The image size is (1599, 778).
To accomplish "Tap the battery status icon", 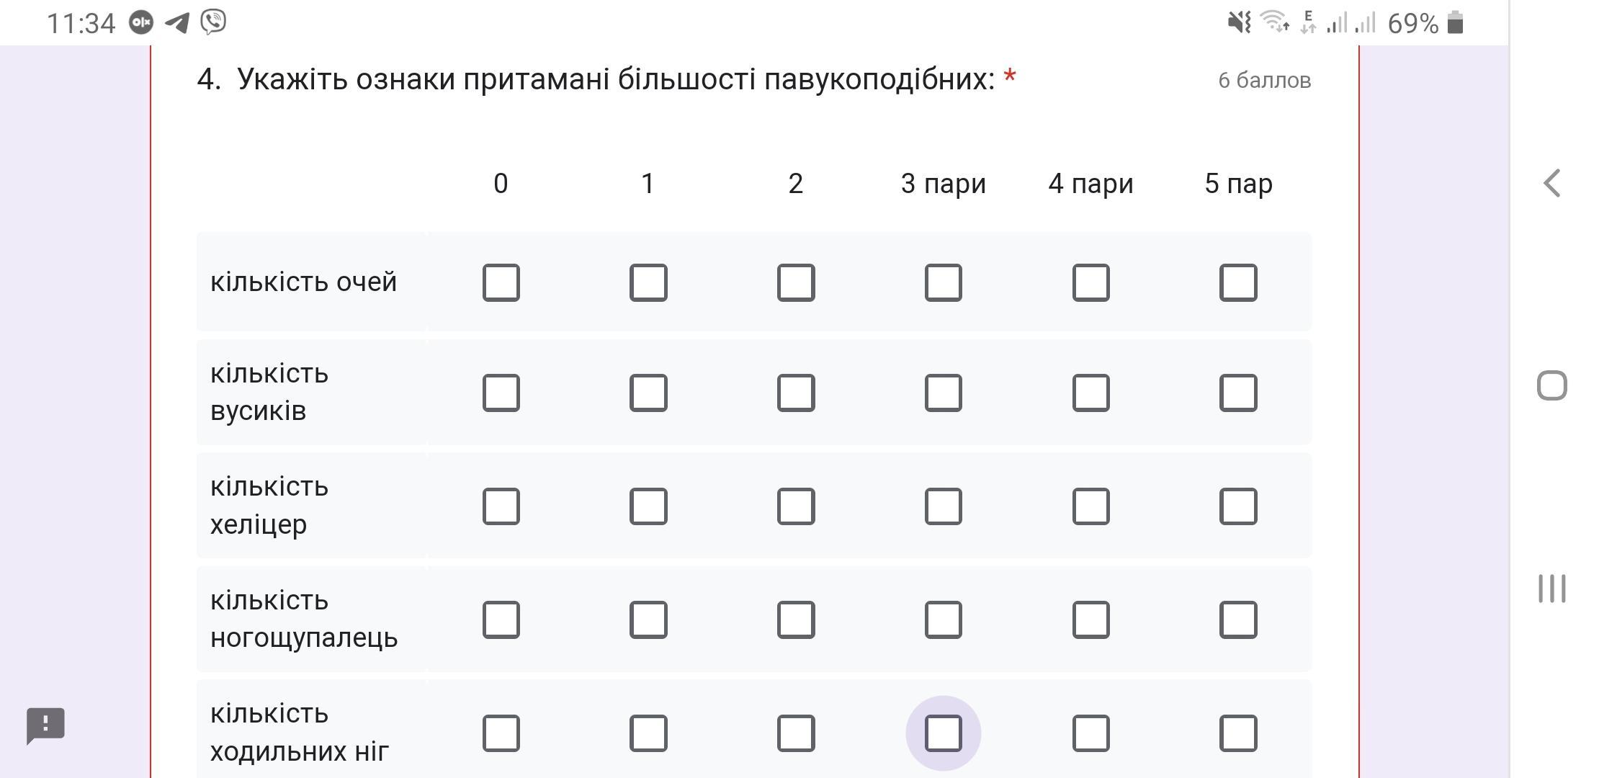I will pyautogui.click(x=1455, y=22).
